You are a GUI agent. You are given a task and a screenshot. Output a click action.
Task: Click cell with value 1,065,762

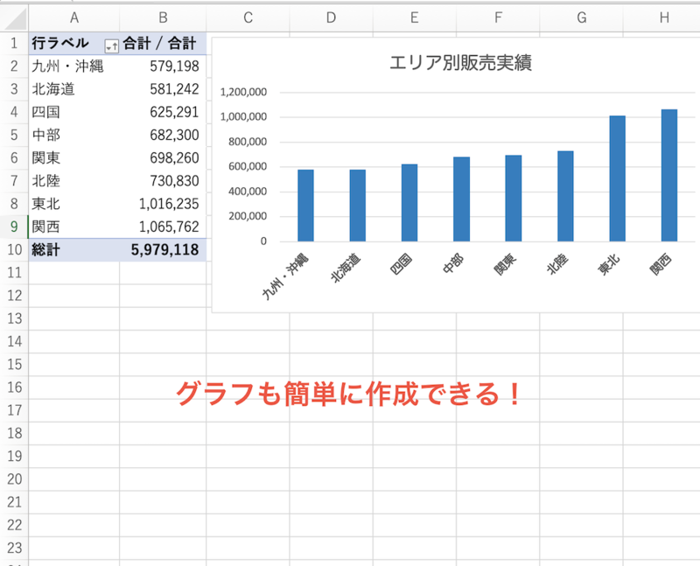(x=163, y=227)
